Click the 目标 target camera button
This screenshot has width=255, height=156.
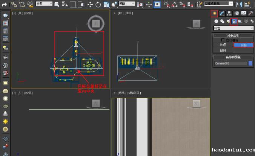[x=243, y=45]
